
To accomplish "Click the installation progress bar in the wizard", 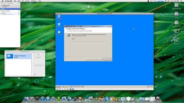I will [x=89, y=42].
